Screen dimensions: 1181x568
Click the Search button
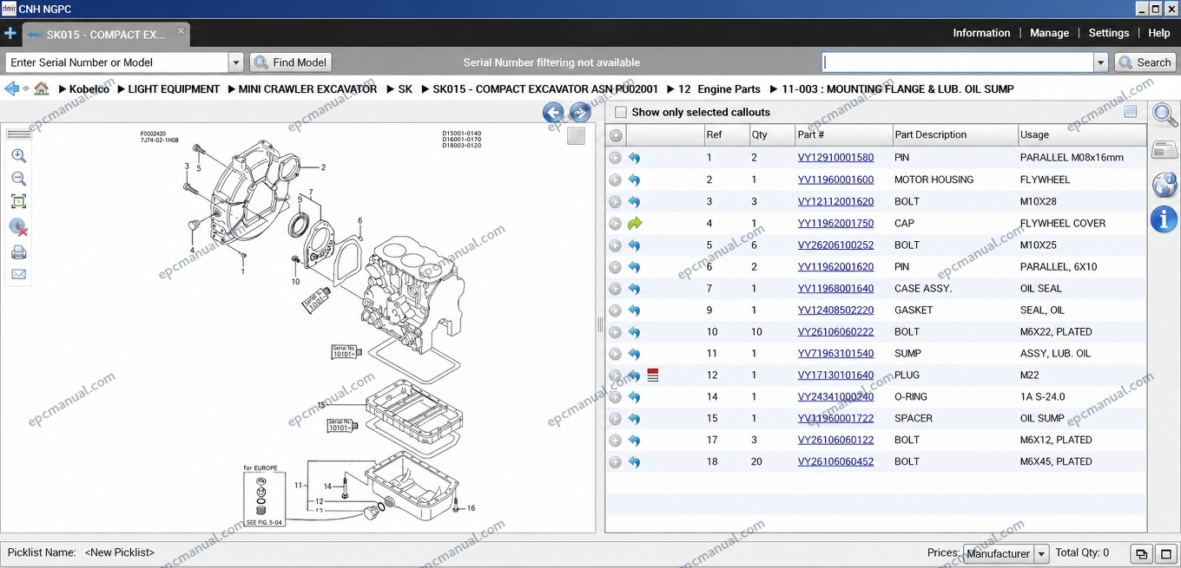tap(1145, 62)
